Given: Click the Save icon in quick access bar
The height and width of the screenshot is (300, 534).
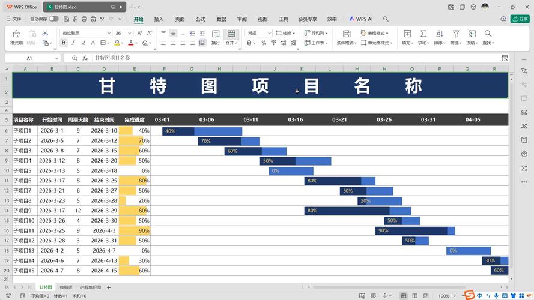Looking at the screenshot, I should click(67, 19).
